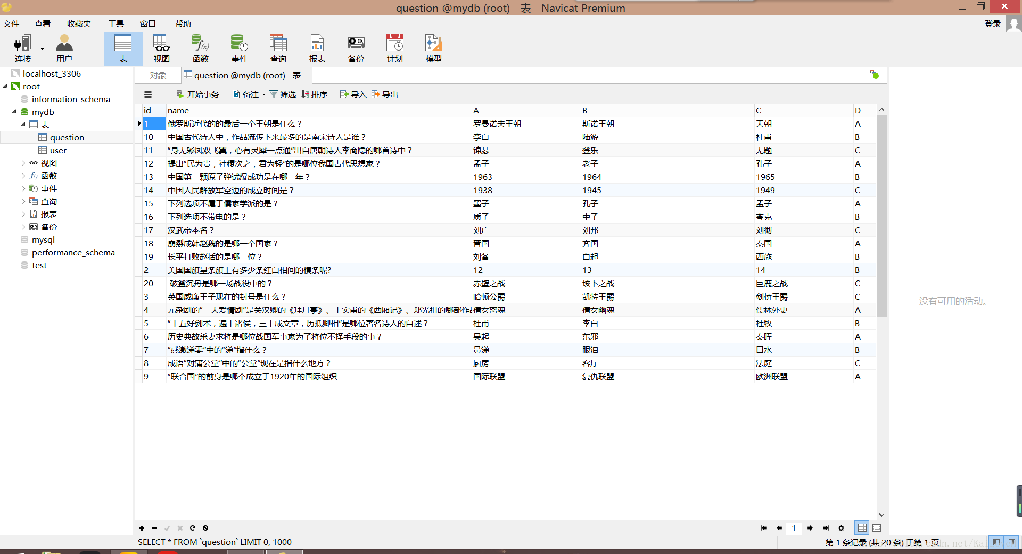This screenshot has height=554, width=1022.
Task: Click the vertical scrollbar thumb of the data grid
Action: pos(881,216)
